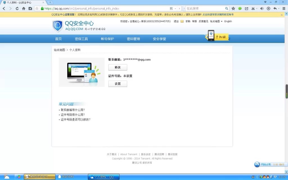Dismiss the yellow warning banner
This screenshot has width=288, height=180.
point(282,15)
